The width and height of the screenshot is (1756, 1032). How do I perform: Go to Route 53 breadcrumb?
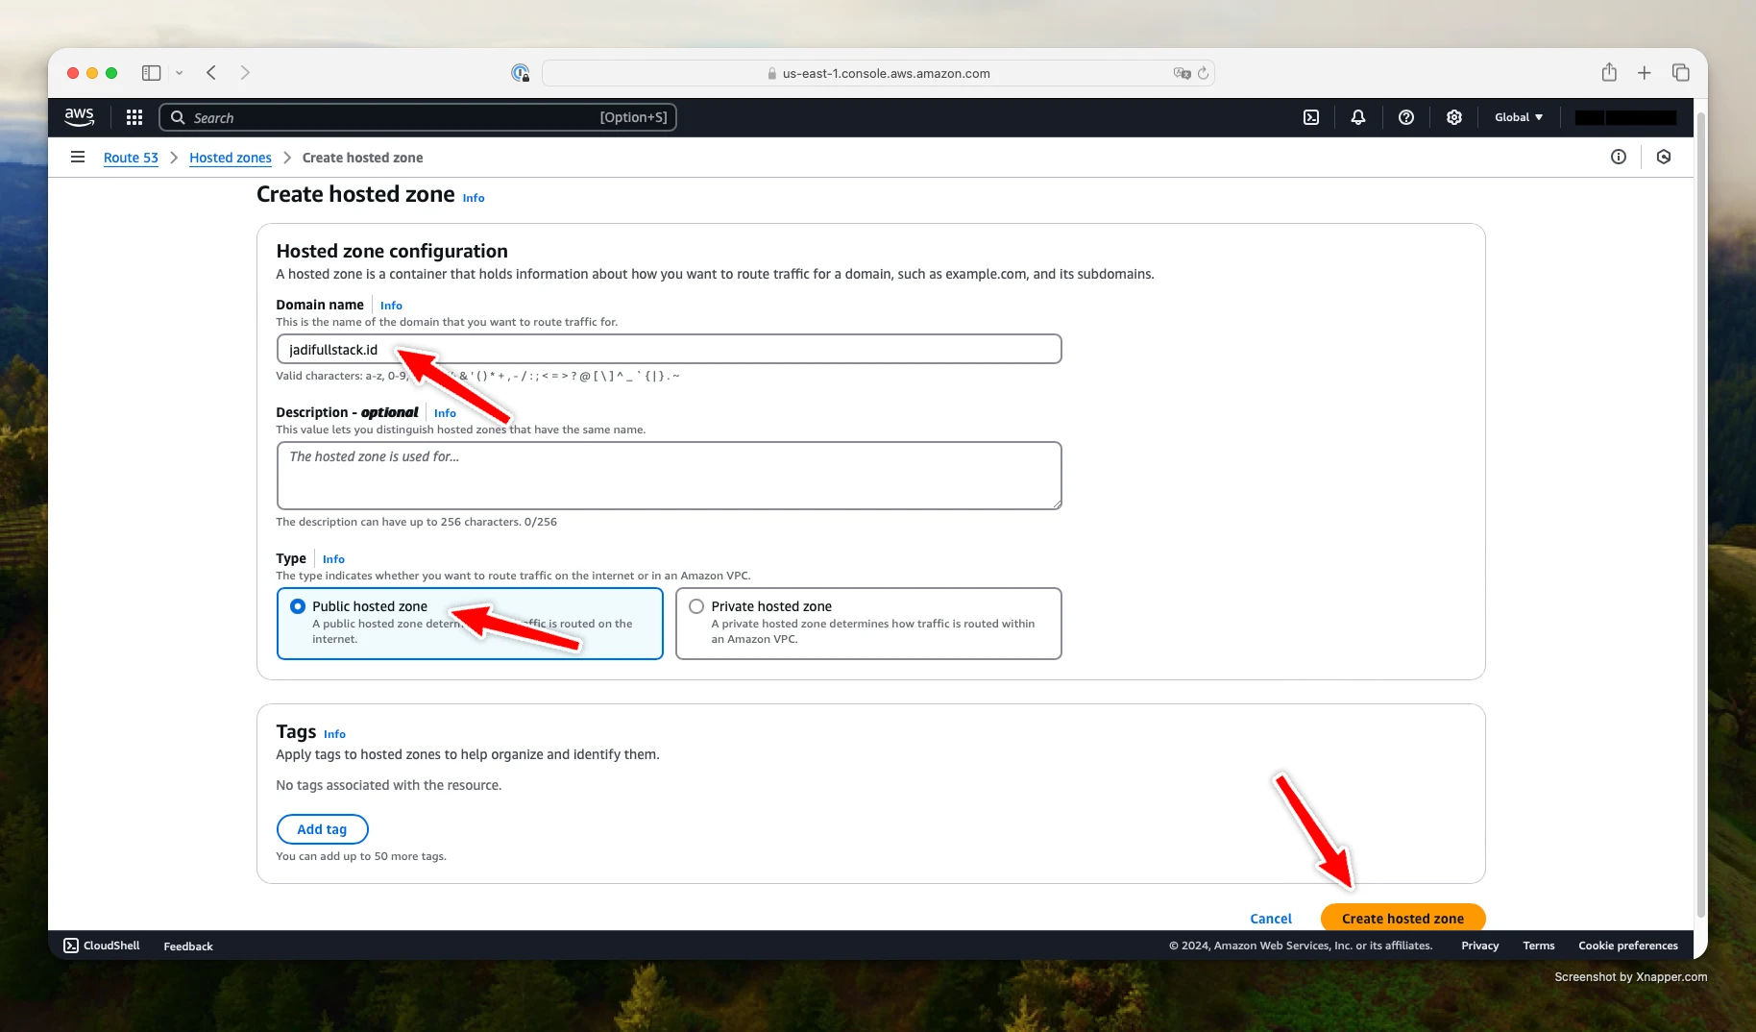coord(131,158)
